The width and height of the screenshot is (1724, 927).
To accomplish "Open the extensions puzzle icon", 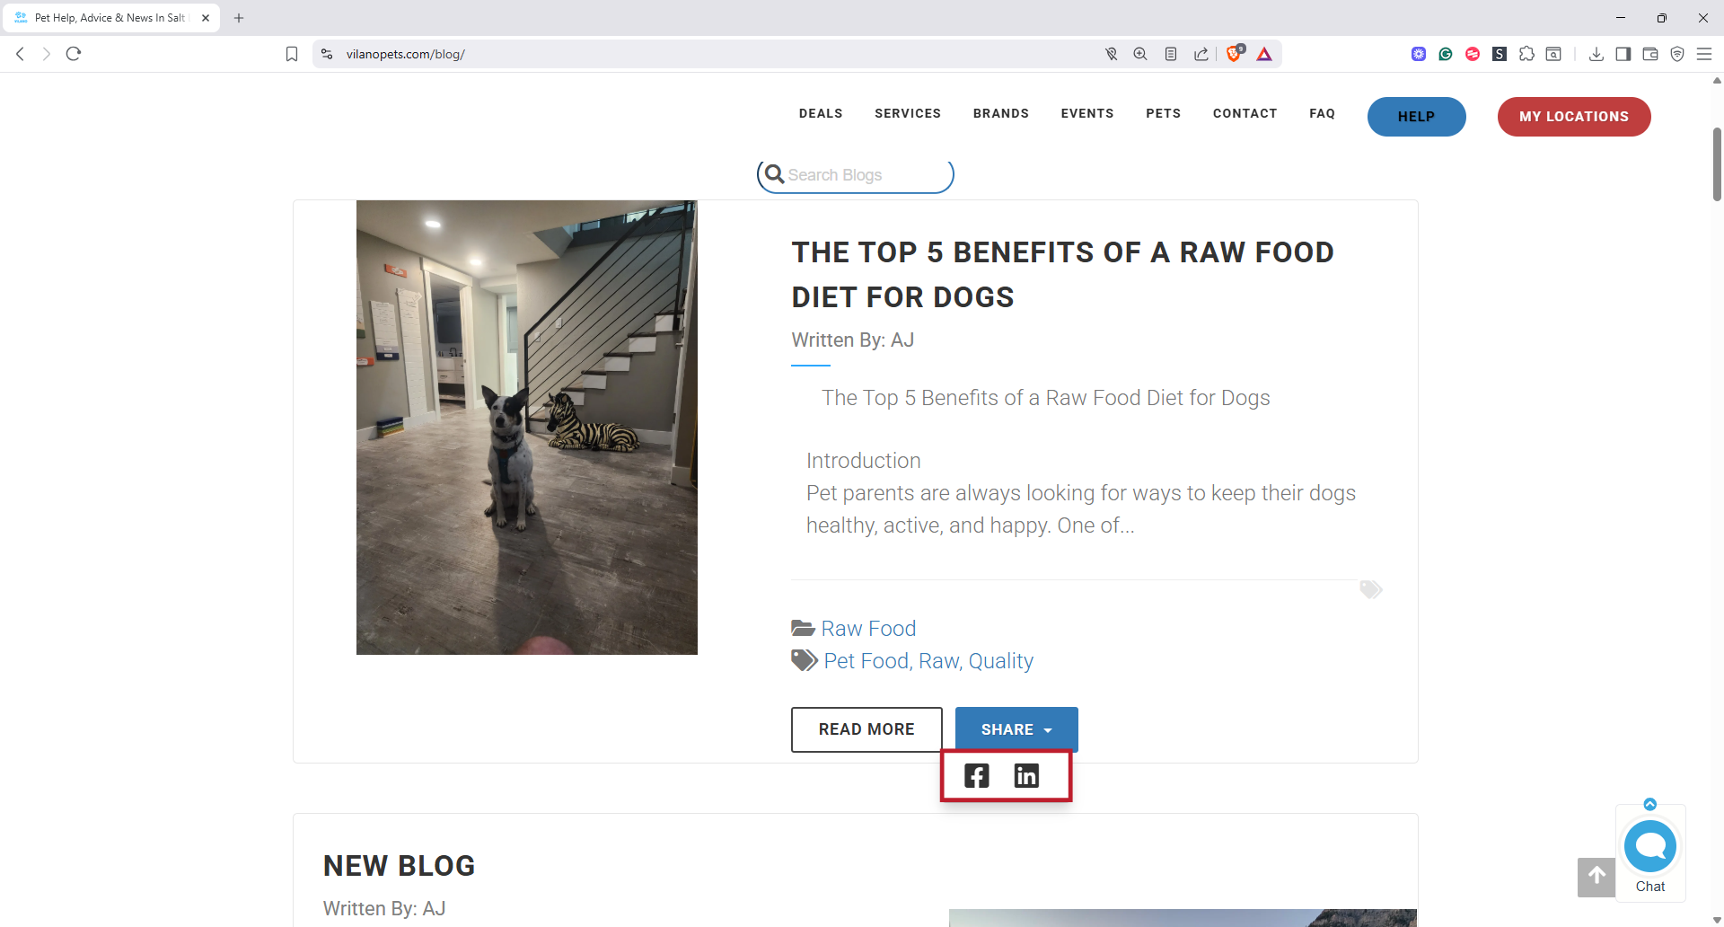I will 1526,54.
